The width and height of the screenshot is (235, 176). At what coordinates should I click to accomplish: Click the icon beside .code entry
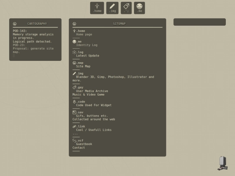point(74,102)
